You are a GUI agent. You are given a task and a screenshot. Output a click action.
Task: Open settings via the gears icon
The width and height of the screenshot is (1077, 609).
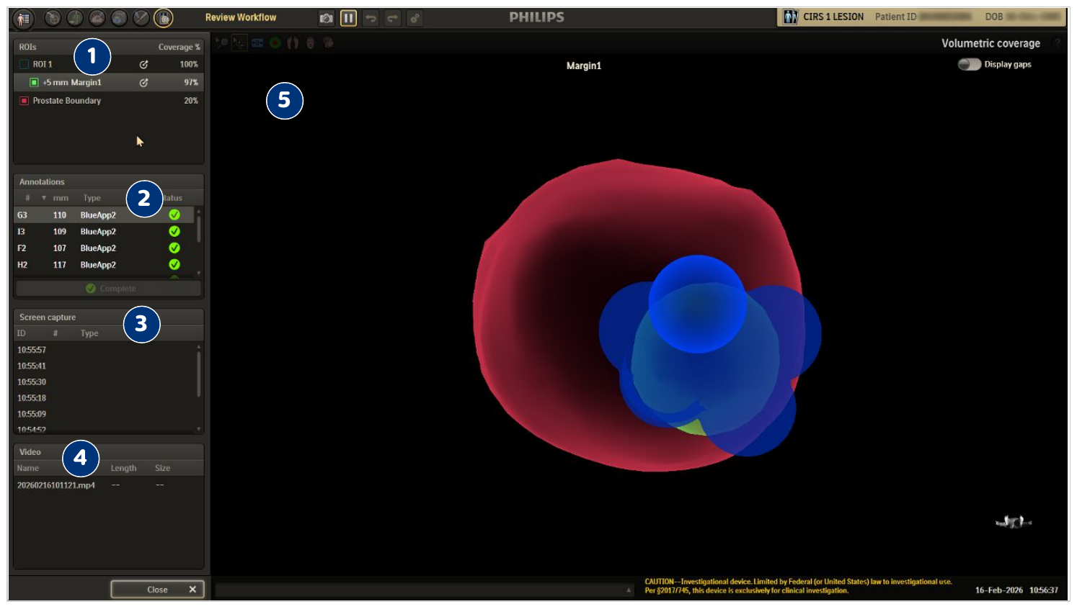[x=415, y=18]
